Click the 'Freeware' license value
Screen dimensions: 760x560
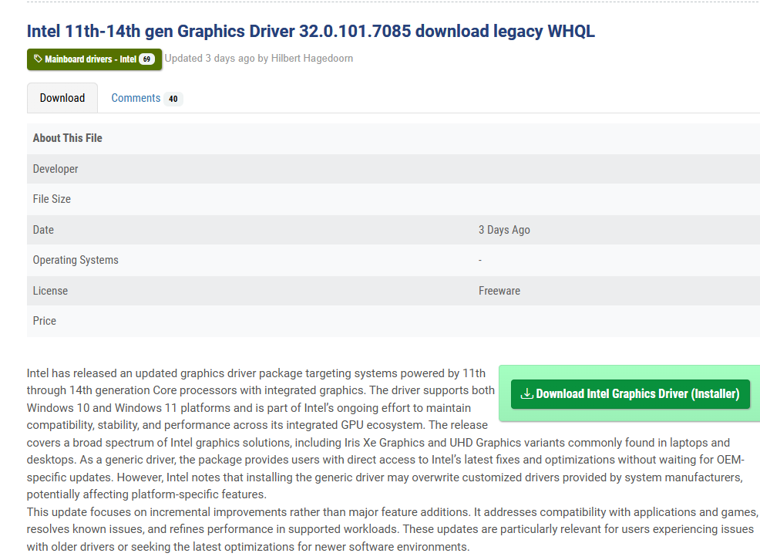499,291
